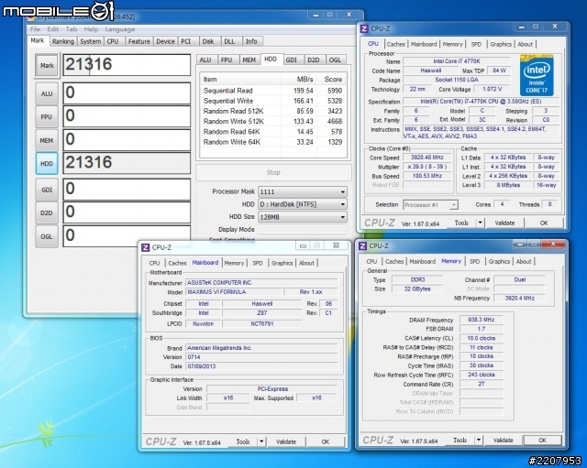Select the OGL results sub-tab
Viewport: 587px width, 468px height.
335,60
